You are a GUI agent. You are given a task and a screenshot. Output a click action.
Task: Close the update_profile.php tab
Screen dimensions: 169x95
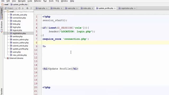[115, 8]
